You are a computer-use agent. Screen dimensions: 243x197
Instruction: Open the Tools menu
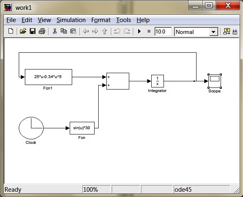[x=124, y=20]
